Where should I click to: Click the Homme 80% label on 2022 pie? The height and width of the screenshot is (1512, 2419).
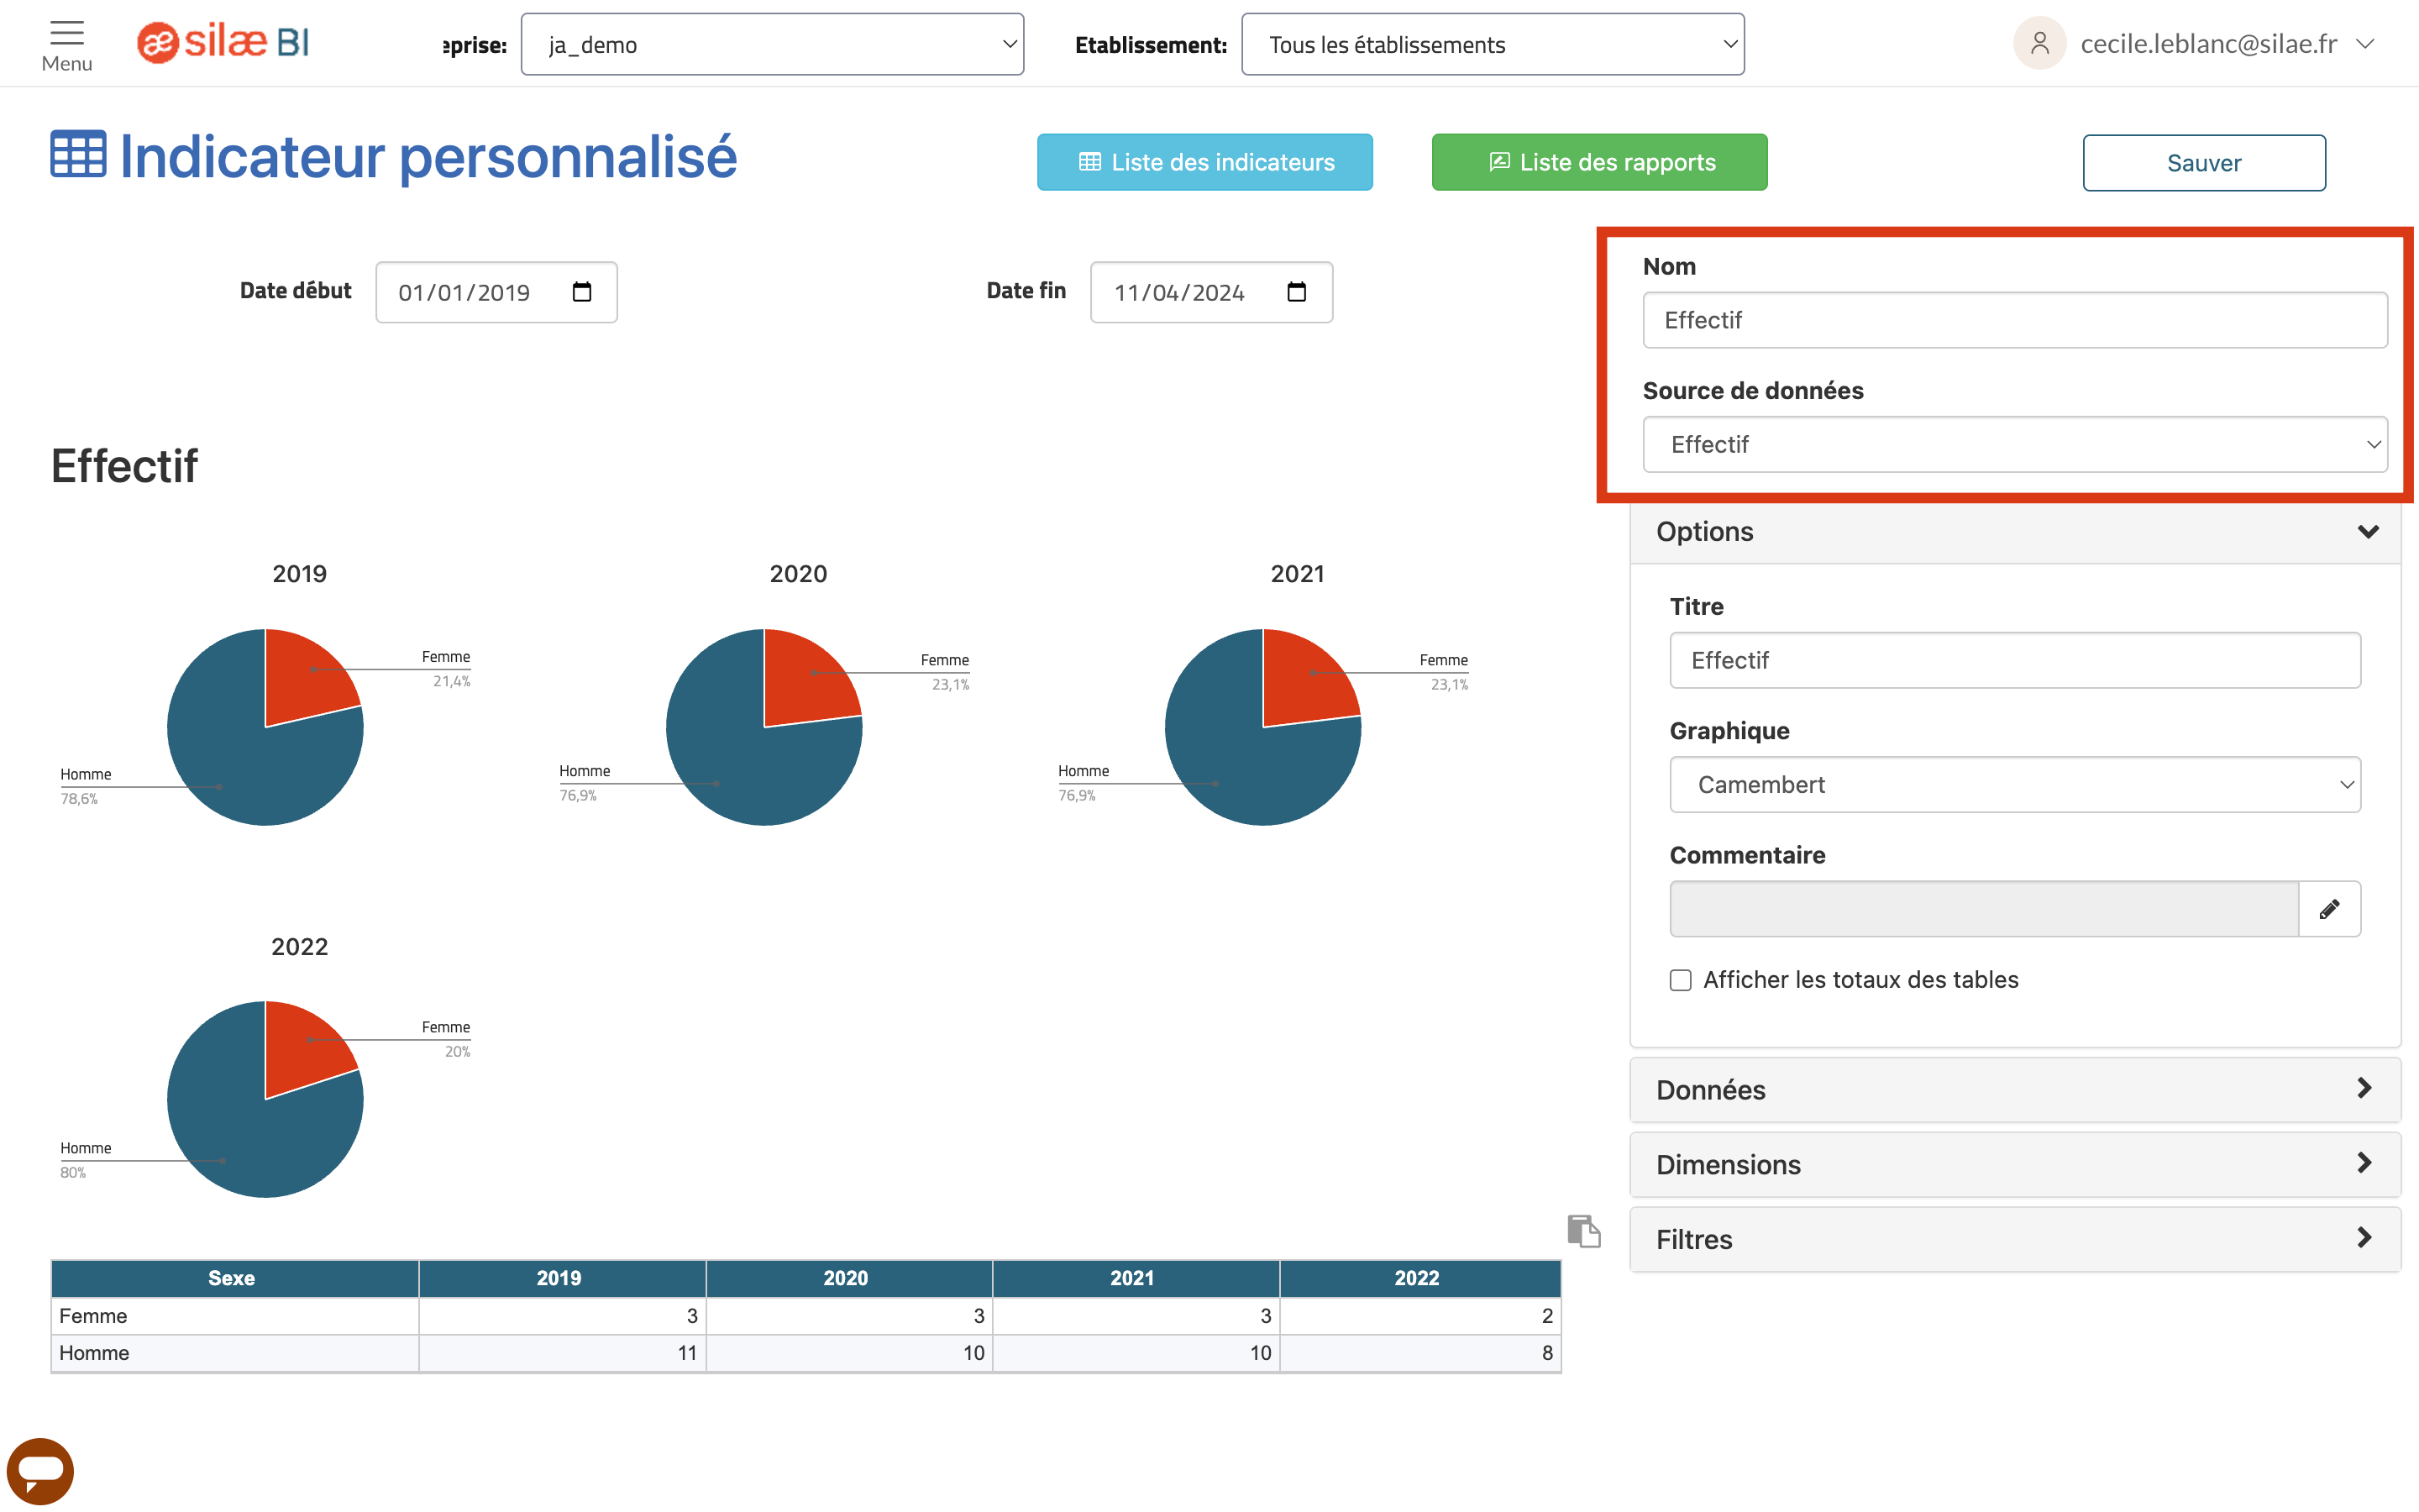click(x=85, y=1160)
